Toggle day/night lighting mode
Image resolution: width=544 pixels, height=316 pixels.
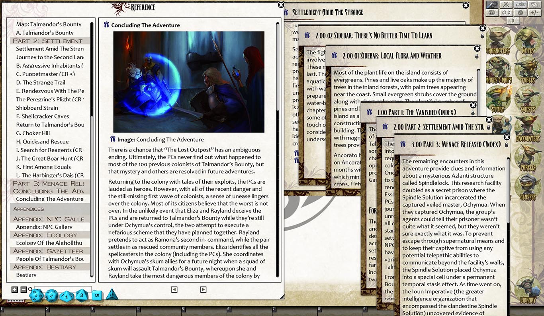click(506, 12)
